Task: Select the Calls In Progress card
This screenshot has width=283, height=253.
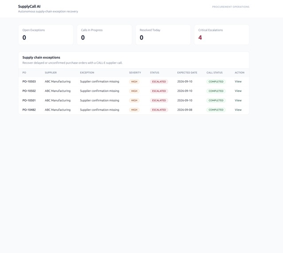Action: point(105,35)
